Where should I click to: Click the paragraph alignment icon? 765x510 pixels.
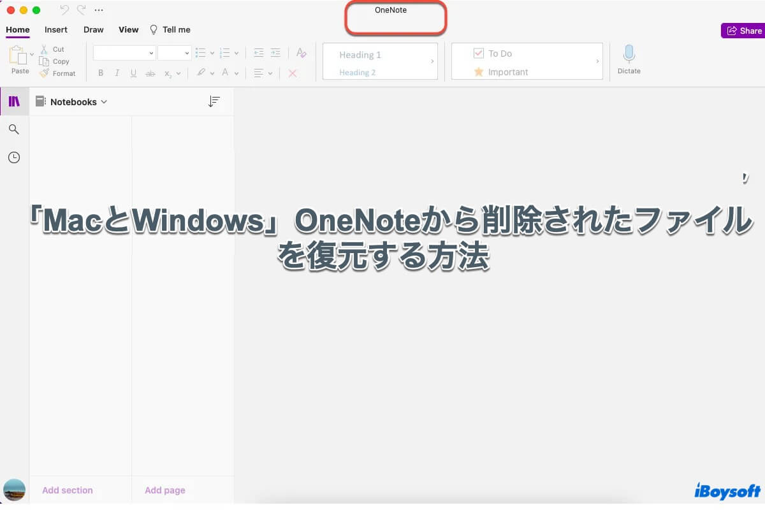(259, 73)
